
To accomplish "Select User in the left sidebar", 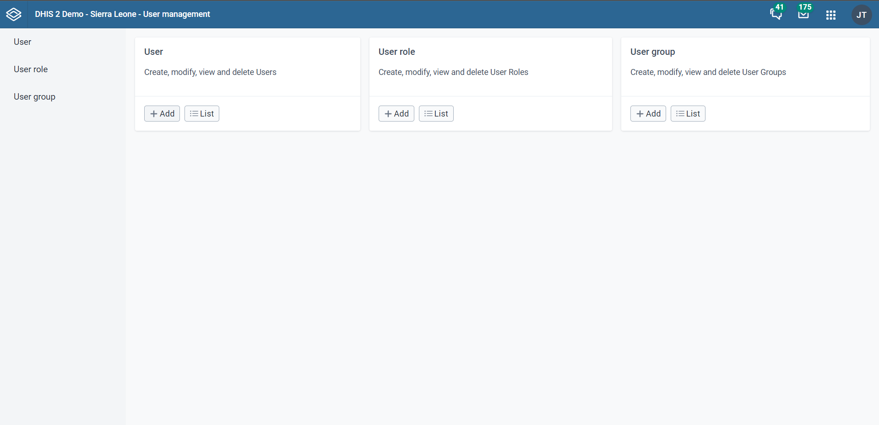I will pyautogui.click(x=22, y=42).
